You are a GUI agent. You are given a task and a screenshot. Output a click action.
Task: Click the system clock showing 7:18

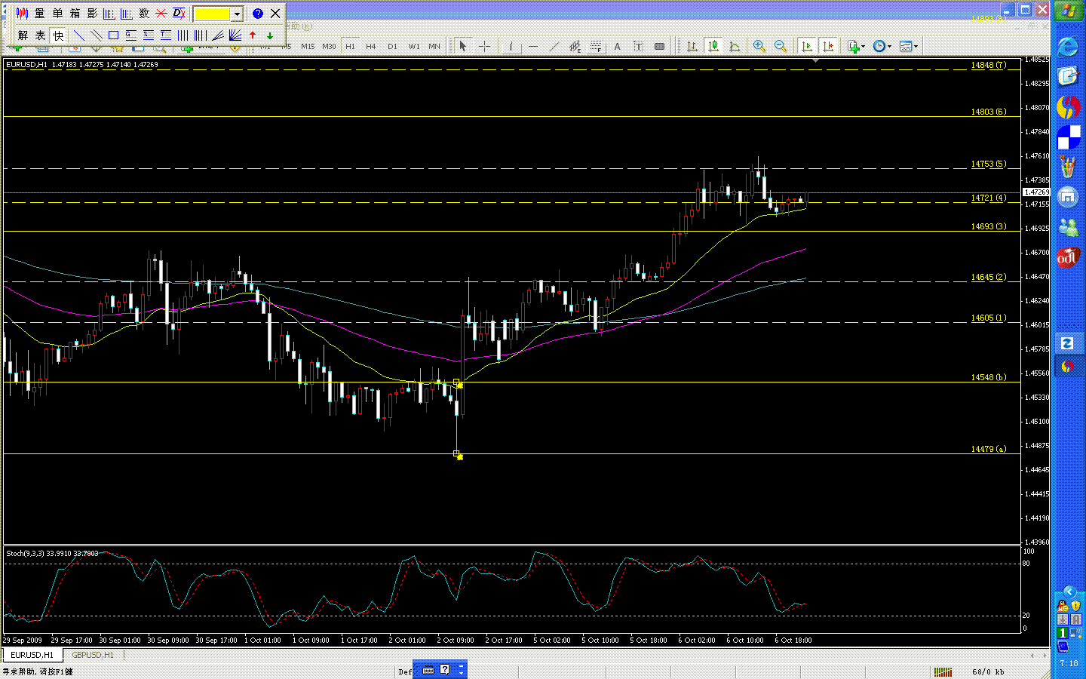[x=1069, y=664]
